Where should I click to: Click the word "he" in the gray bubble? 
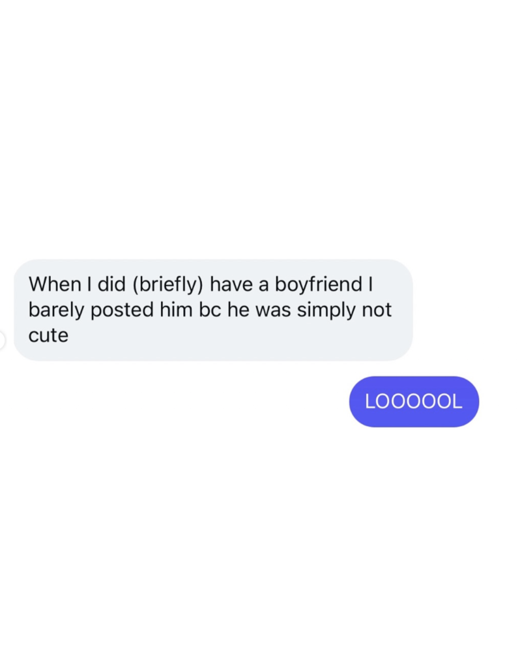click(x=239, y=310)
